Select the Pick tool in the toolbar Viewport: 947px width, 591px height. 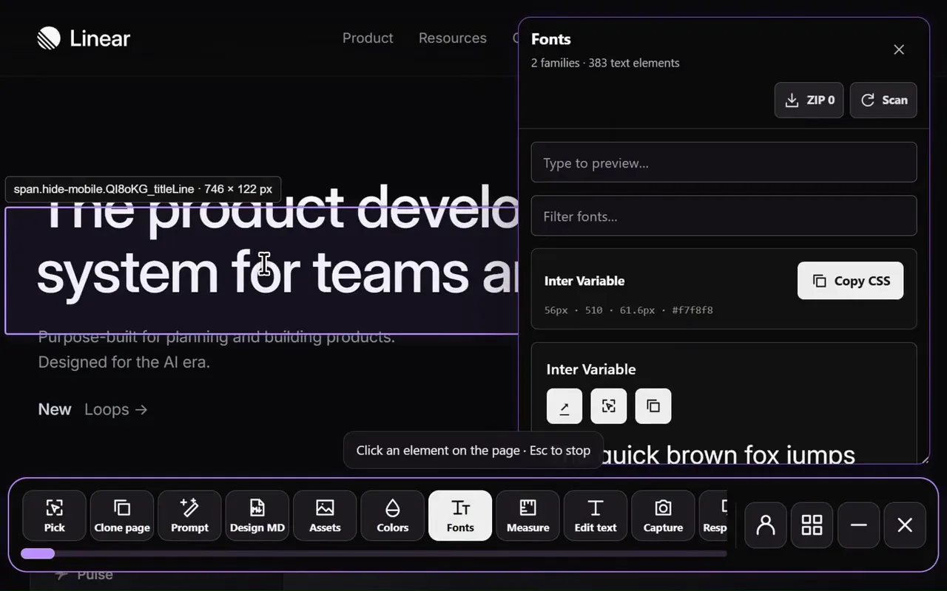coord(55,516)
